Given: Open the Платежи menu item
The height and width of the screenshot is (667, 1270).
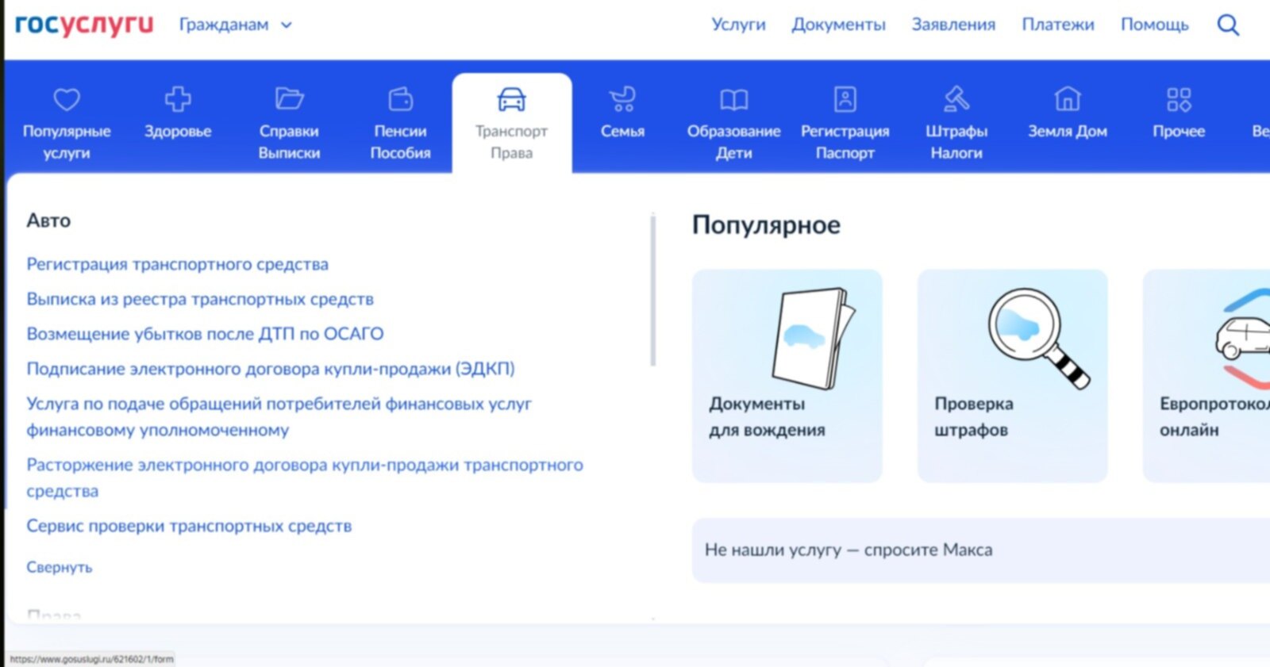Looking at the screenshot, I should point(1057,25).
